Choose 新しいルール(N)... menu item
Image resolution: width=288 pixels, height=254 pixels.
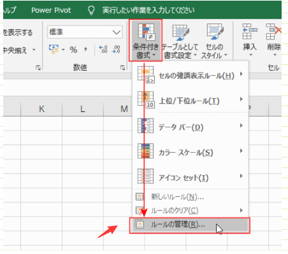point(190,197)
